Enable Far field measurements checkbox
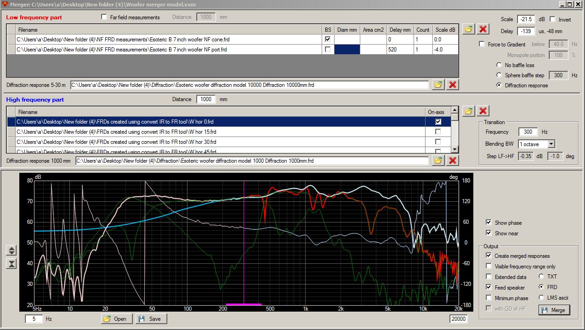Image resolution: width=585 pixels, height=330 pixels. [104, 17]
